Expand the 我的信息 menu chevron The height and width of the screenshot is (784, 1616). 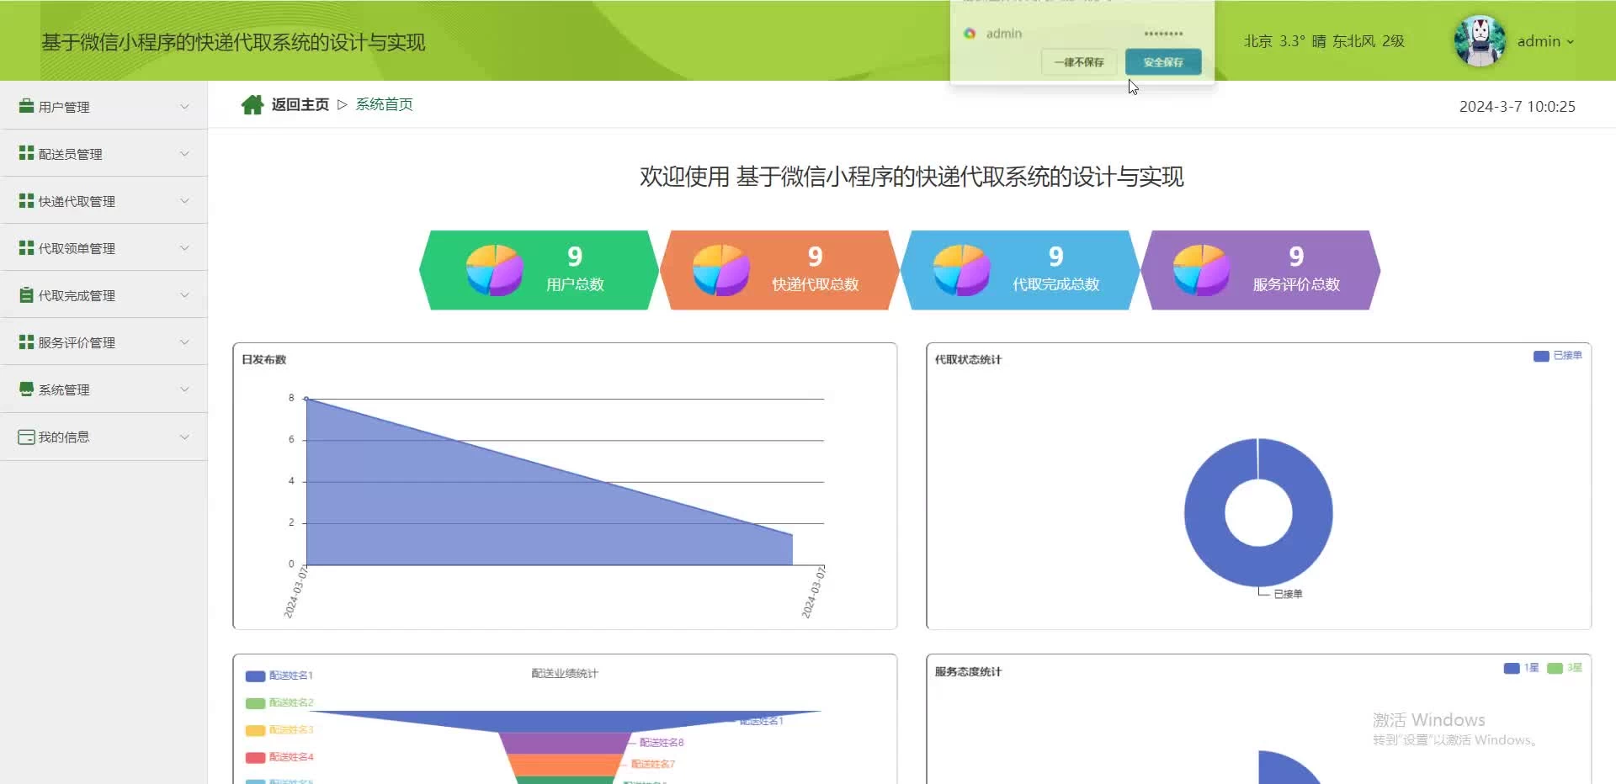[184, 437]
